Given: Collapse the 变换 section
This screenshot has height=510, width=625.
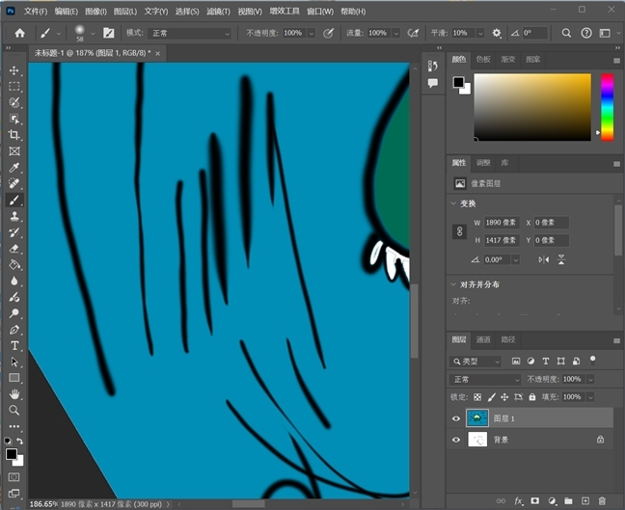Looking at the screenshot, I should tap(453, 203).
